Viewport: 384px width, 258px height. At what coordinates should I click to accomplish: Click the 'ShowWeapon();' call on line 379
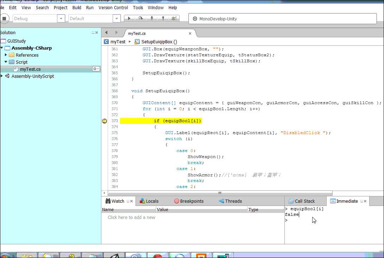(x=206, y=157)
